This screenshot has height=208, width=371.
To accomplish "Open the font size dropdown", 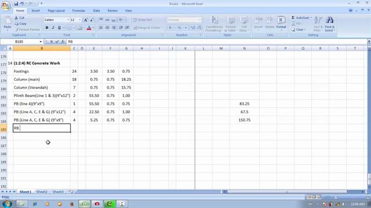I will 80,20.
